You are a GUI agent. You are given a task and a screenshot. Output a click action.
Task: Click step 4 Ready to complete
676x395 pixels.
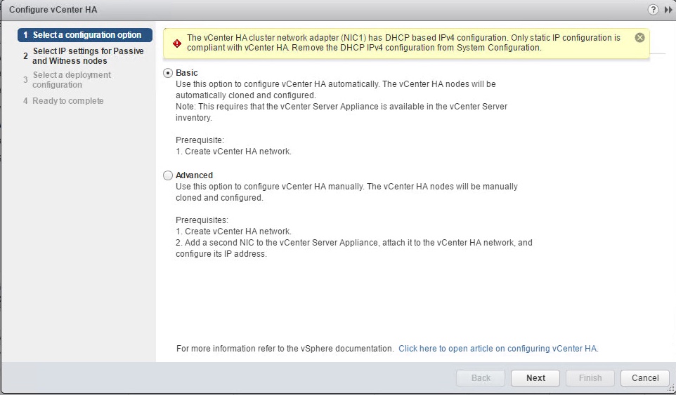(67, 101)
